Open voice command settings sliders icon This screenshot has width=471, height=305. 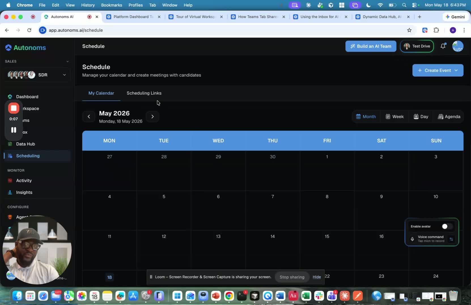pos(451,239)
